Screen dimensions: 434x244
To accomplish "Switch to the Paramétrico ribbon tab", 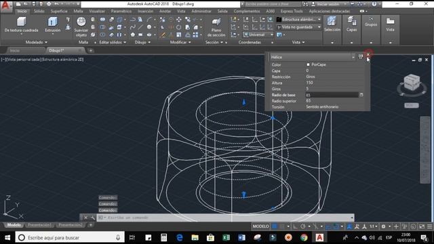I will tap(121, 11).
